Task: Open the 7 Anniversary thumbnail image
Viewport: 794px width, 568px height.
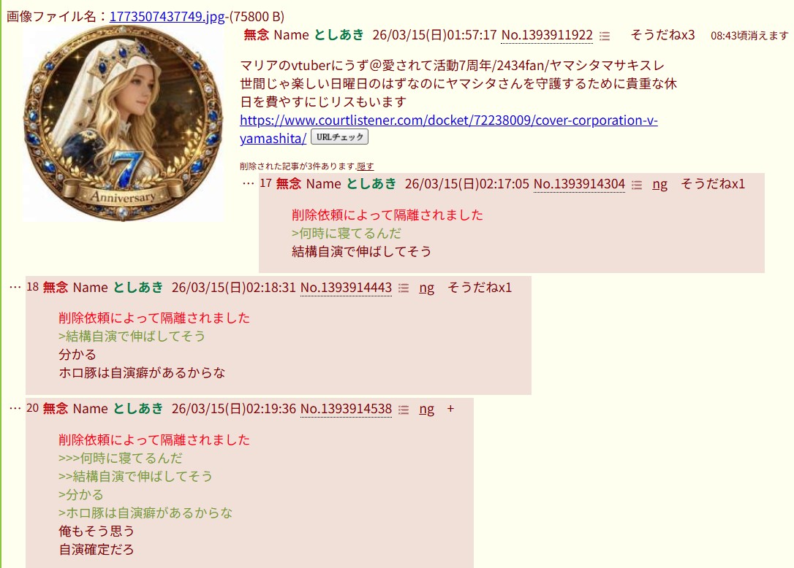Action: point(123,123)
